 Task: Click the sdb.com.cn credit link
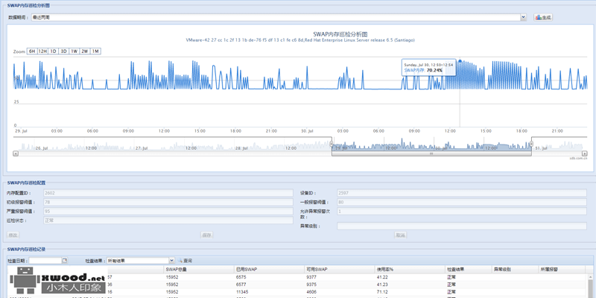tap(578, 158)
